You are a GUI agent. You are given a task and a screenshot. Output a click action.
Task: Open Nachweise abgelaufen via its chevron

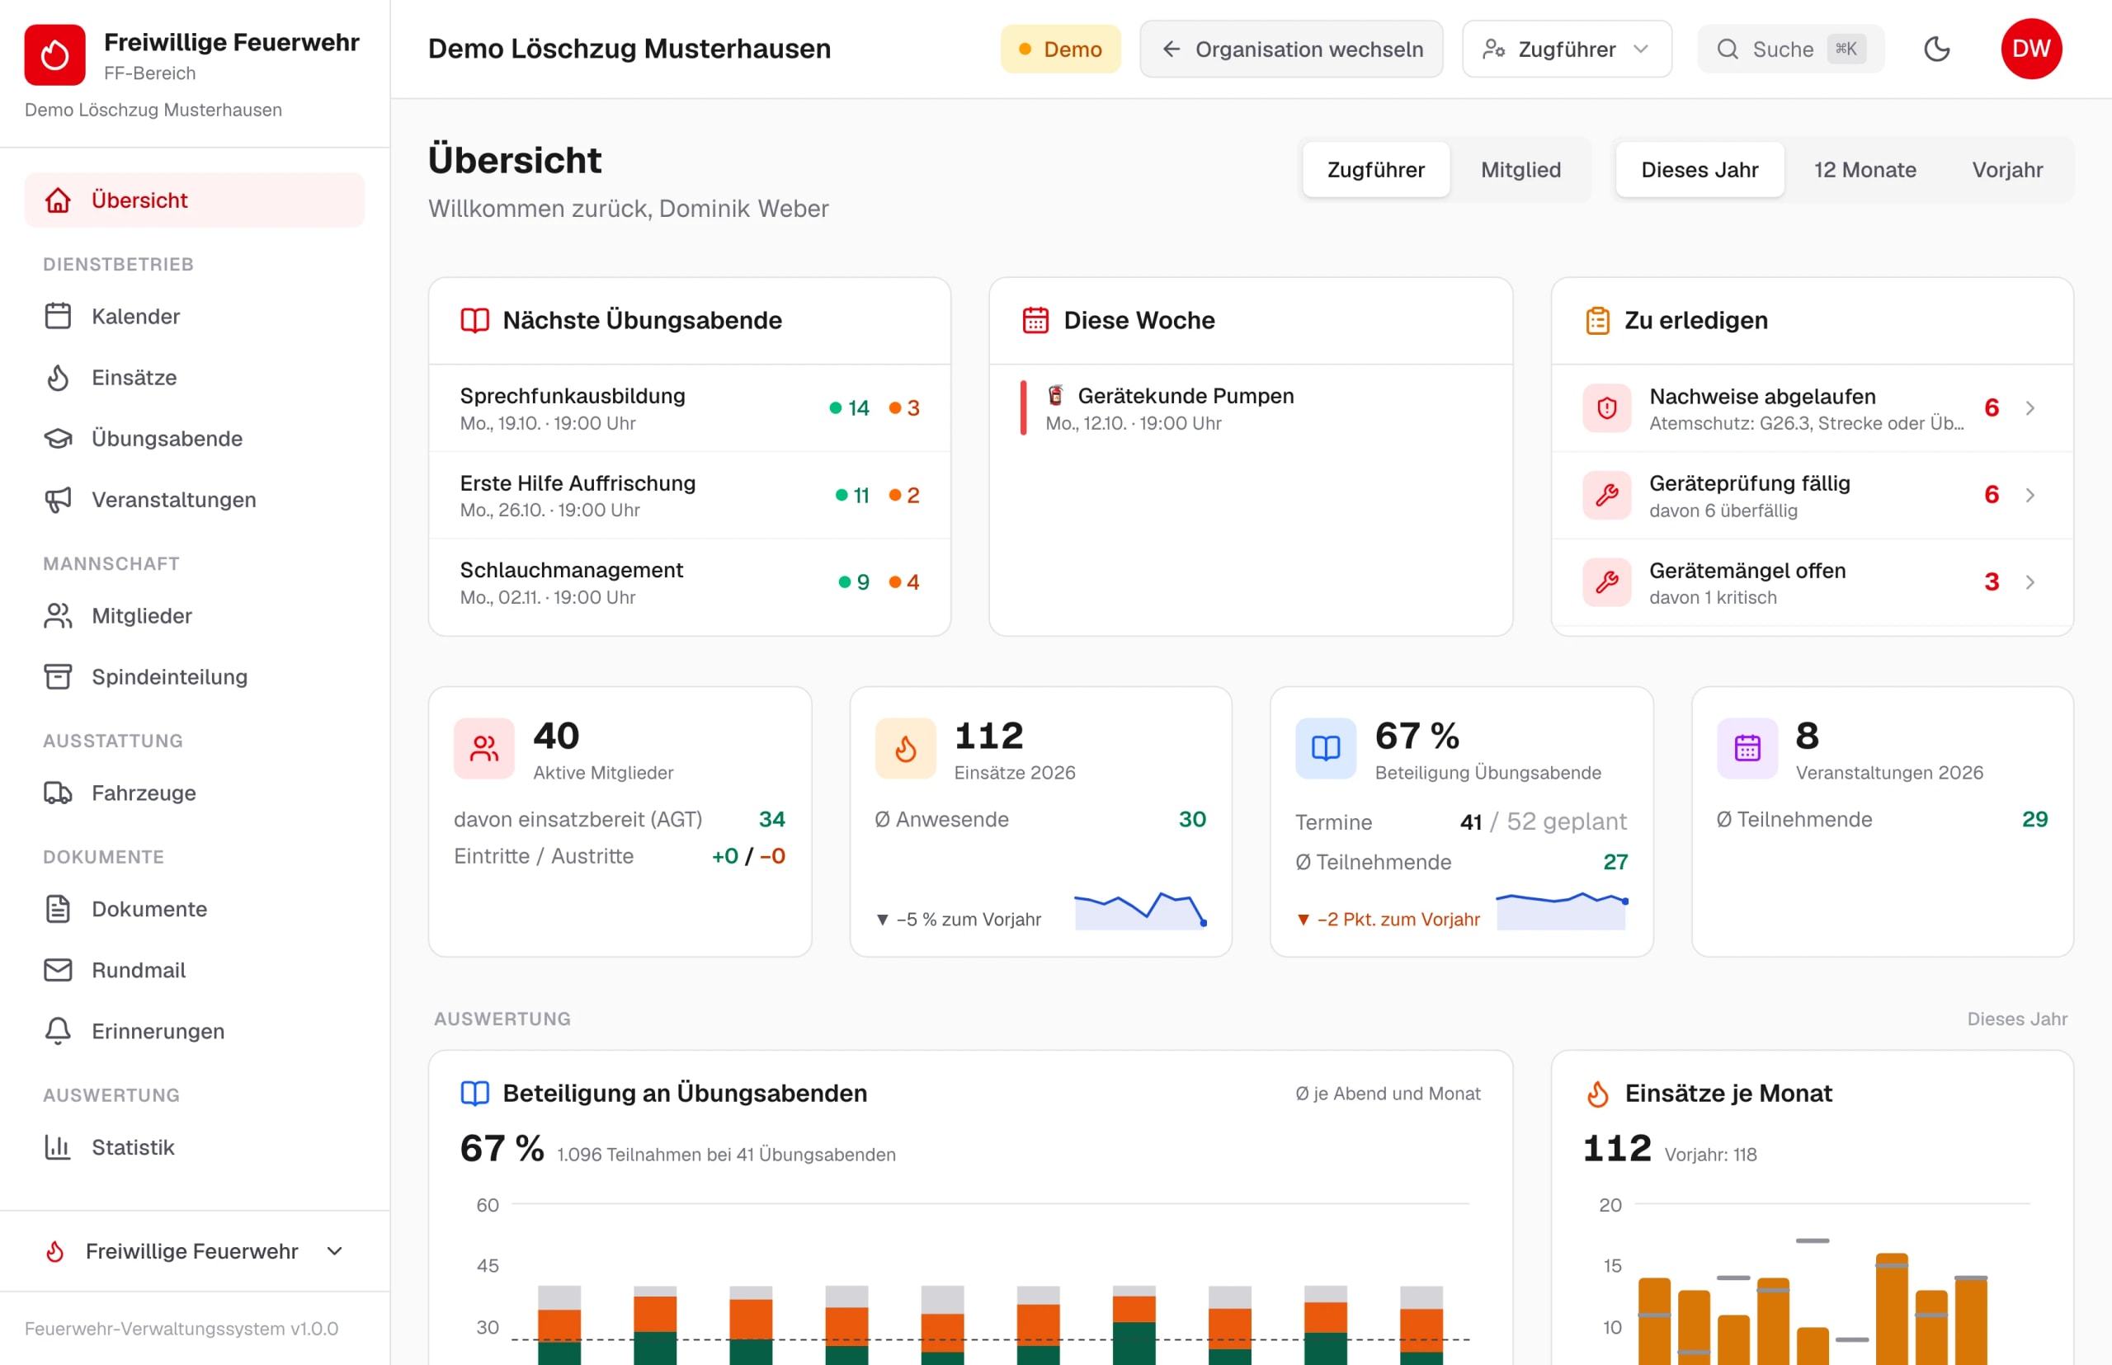point(2029,407)
